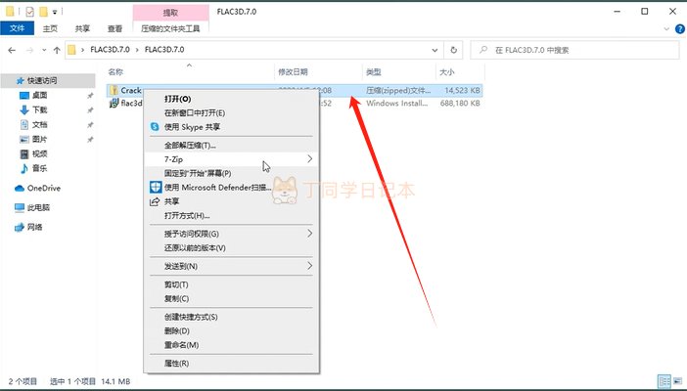This screenshot has height=391, width=687.
Task: Refresh the current folder
Action: click(453, 51)
